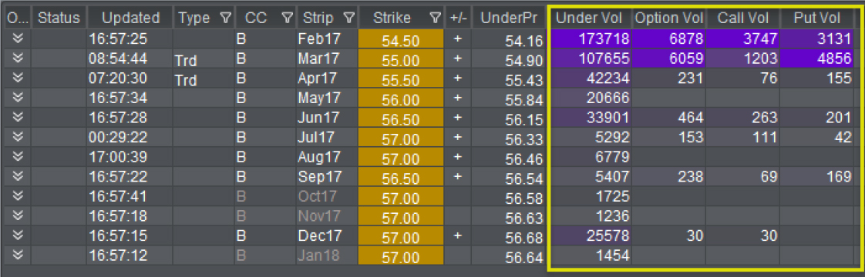The image size is (865, 277).
Task: Expand the Sep17 row chevron
Action: pyautogui.click(x=18, y=176)
